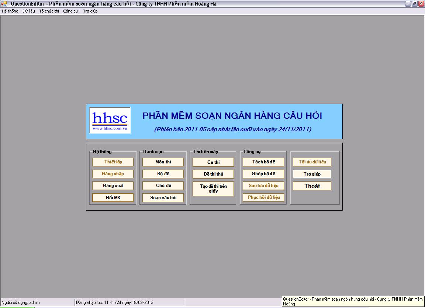Open the Hệ thống menu
This screenshot has width=425, height=308.
(x=10, y=11)
